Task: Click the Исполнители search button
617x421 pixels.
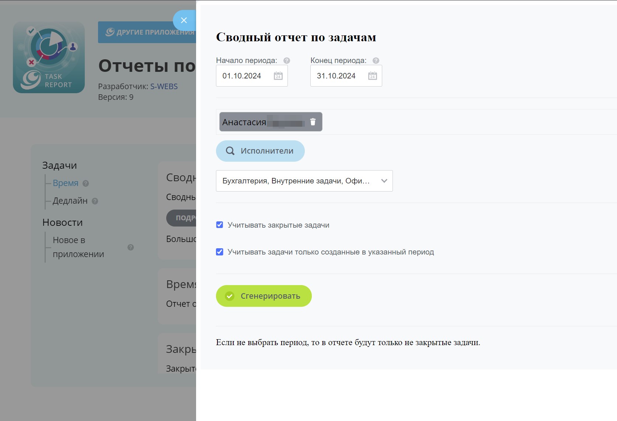Action: point(260,151)
